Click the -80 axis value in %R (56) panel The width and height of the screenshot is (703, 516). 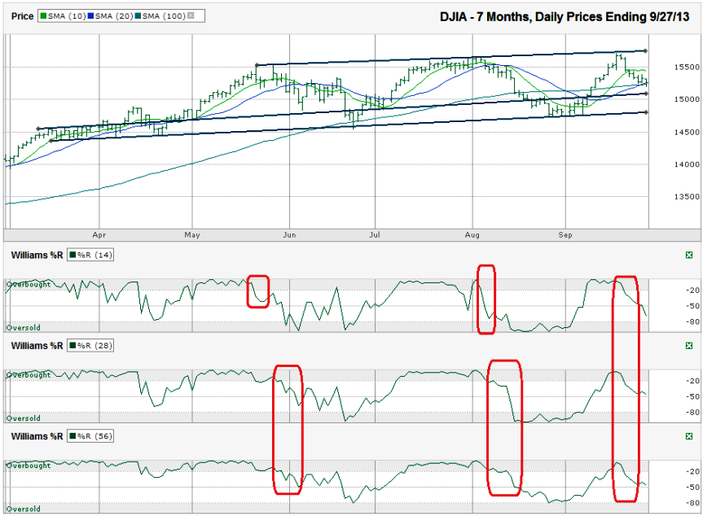[692, 503]
